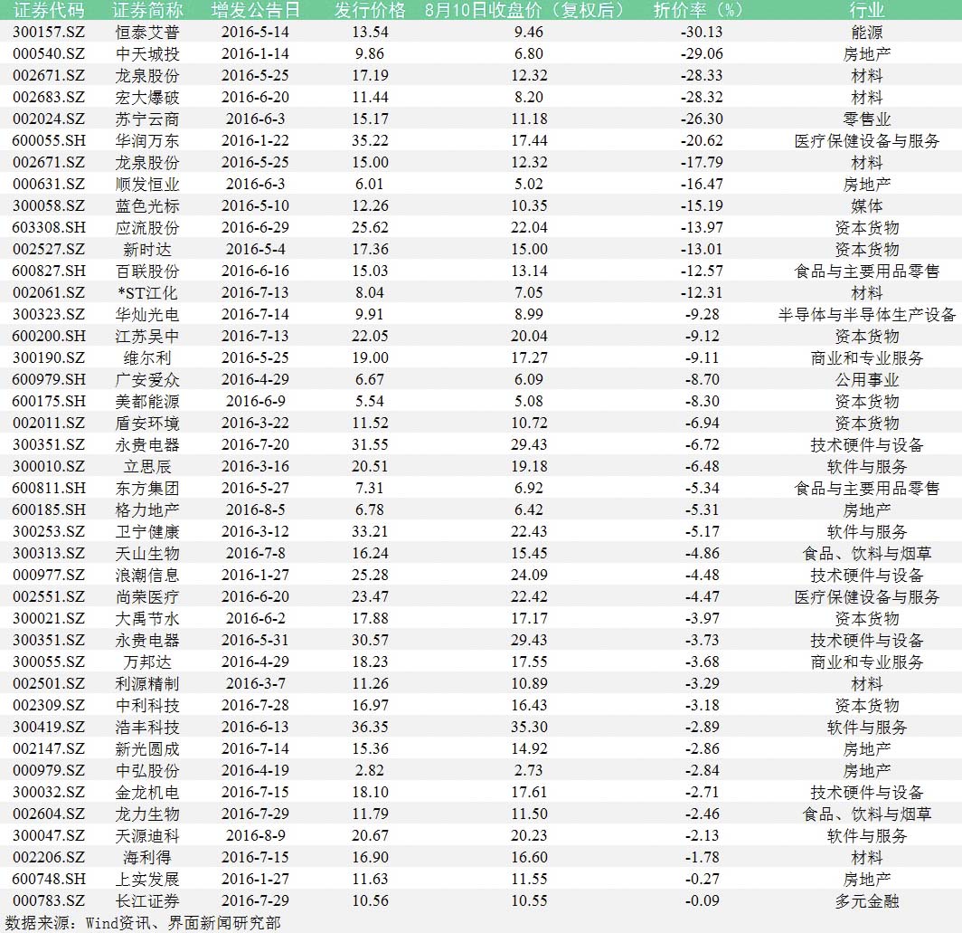
Task: Select the 恒泰艾普 name cell
Action: pos(147,32)
